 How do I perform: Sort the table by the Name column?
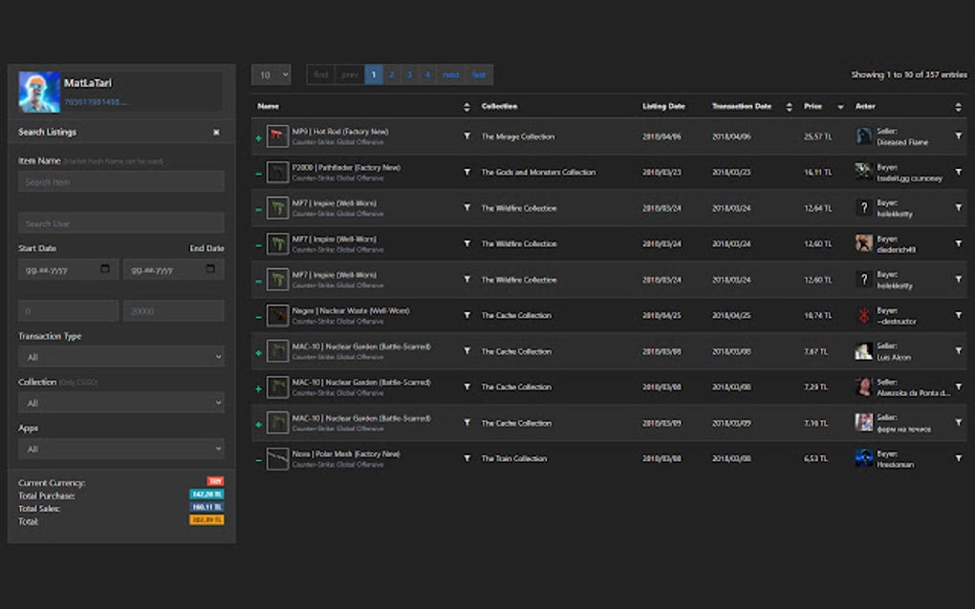(466, 106)
